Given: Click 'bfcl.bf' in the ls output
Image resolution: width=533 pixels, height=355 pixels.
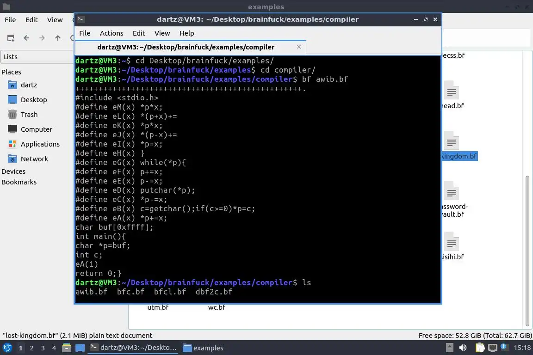Looking at the screenshot, I should click(170, 292).
